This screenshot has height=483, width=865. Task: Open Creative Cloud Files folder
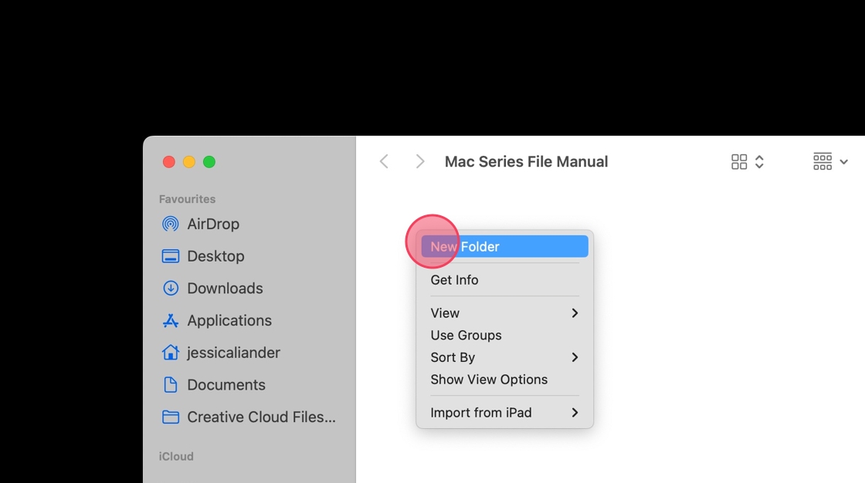(x=260, y=417)
